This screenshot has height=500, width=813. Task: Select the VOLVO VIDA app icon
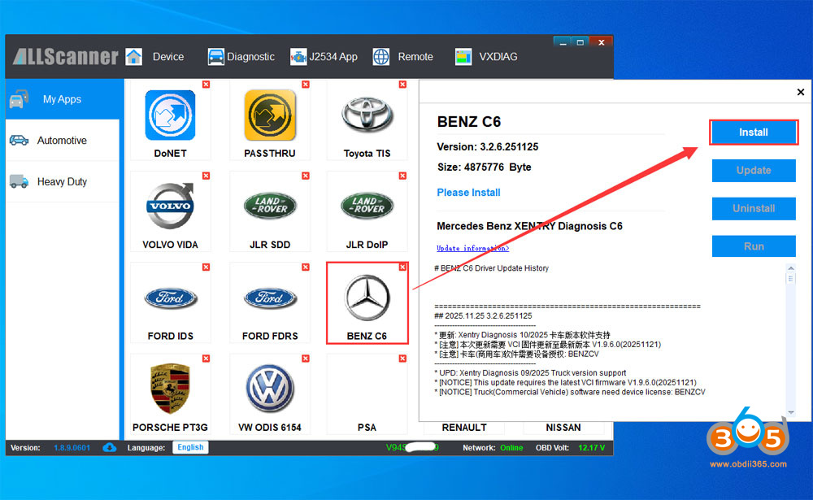click(170, 207)
